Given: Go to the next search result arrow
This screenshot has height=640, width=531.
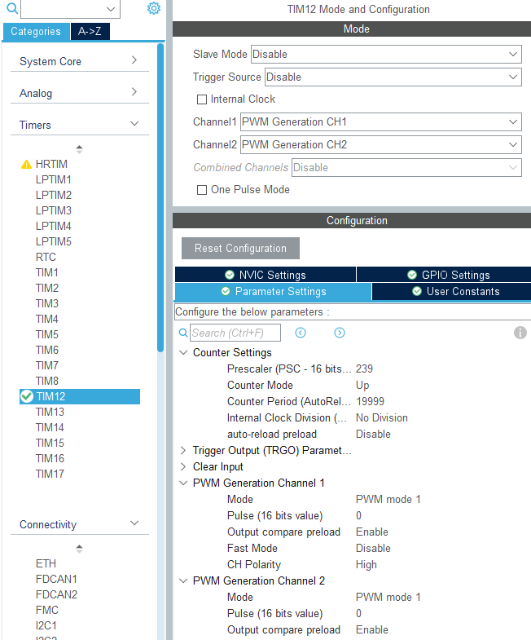Looking at the screenshot, I should coord(340,333).
